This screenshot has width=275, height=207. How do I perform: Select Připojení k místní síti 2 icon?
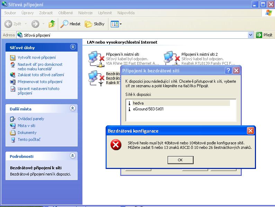(171, 58)
